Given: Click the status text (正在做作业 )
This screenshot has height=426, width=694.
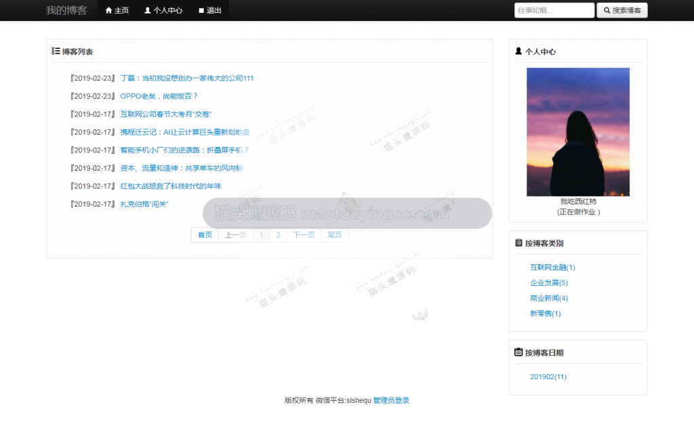Looking at the screenshot, I should click(578, 212).
